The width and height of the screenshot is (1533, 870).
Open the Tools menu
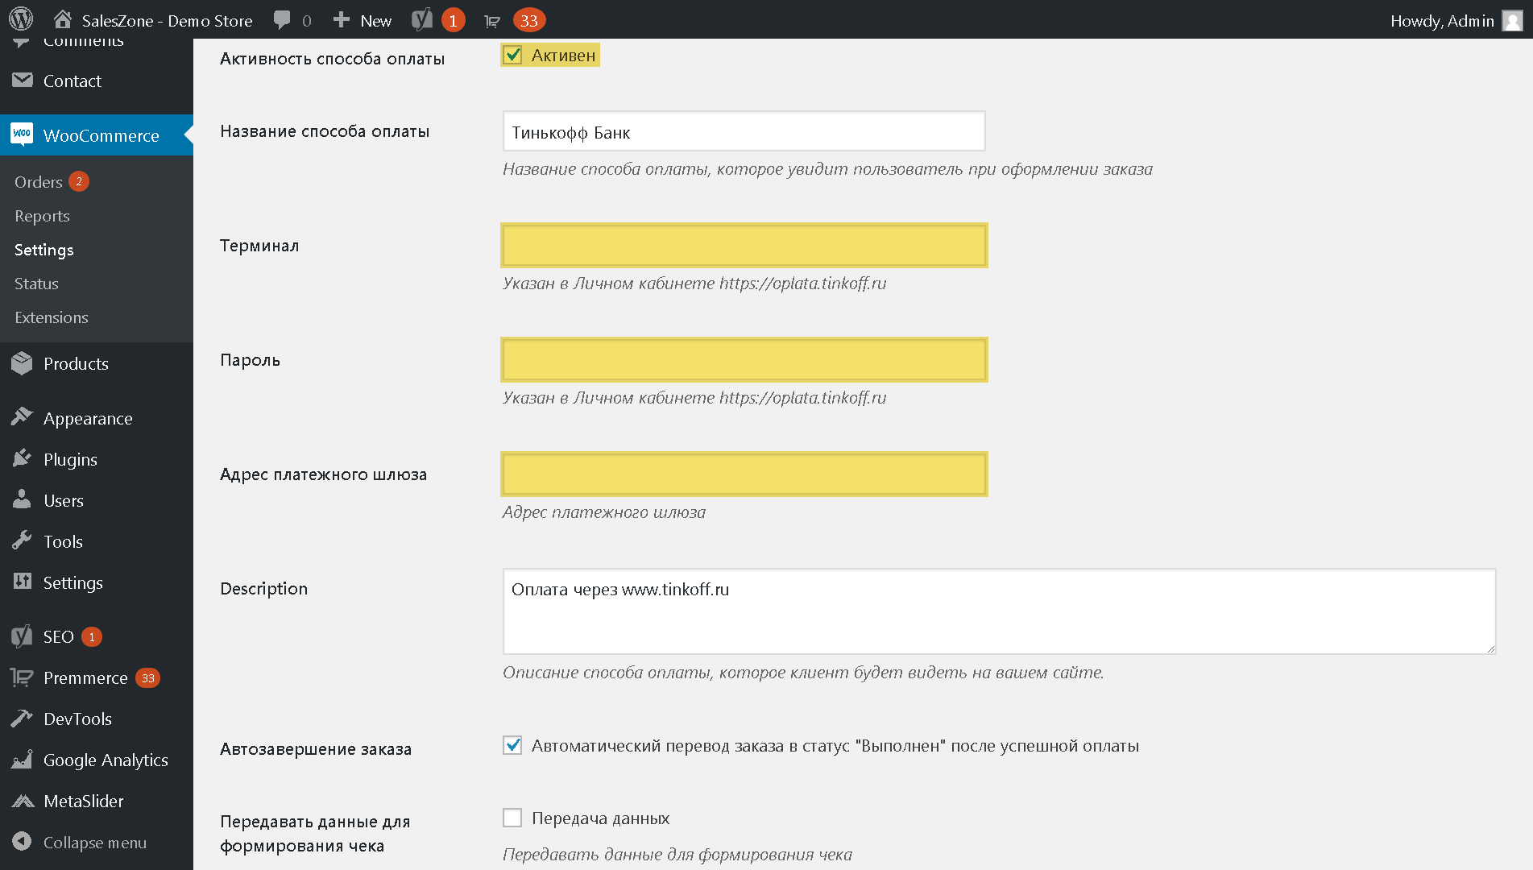(x=63, y=541)
